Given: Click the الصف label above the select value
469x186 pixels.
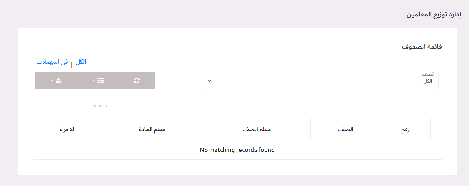Looking at the screenshot, I should (428, 74).
